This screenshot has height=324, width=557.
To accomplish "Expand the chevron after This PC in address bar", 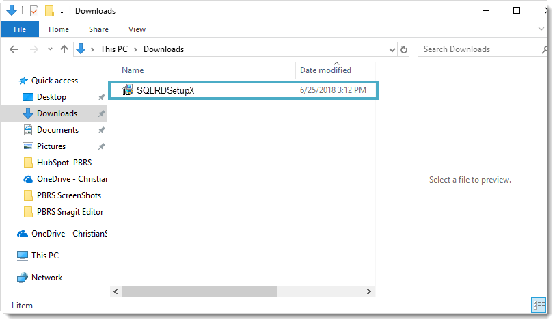I will point(135,49).
